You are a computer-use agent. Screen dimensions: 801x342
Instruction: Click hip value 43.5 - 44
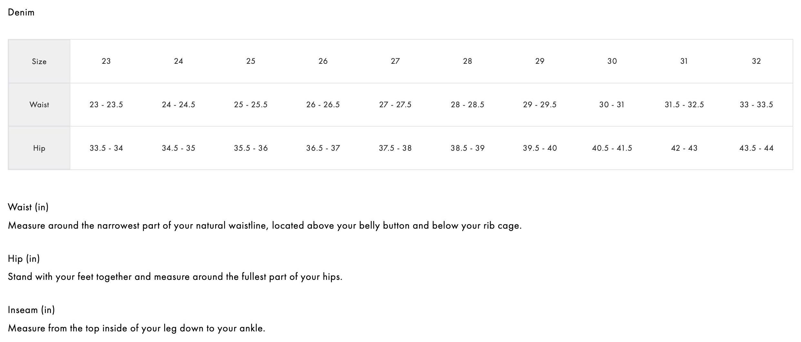[756, 148]
